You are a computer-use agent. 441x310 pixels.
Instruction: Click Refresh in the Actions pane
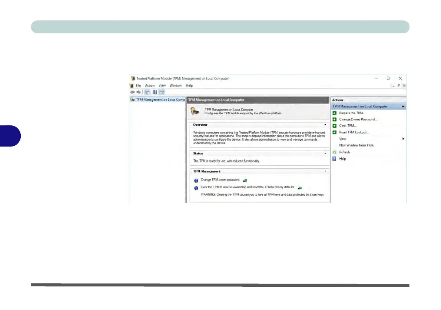click(x=345, y=152)
